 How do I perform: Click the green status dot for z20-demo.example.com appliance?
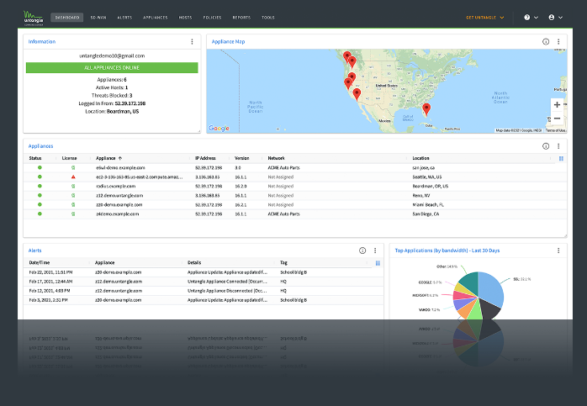tap(40, 204)
